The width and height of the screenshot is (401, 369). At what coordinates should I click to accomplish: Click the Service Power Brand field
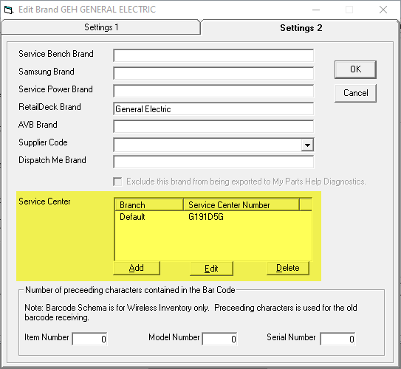[x=213, y=91]
